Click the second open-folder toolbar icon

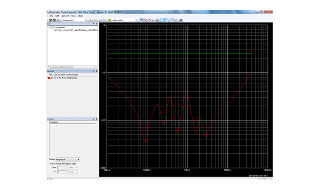[x=54, y=20]
